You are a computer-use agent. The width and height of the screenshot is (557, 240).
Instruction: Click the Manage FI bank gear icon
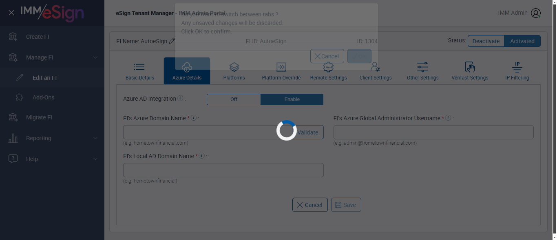coord(13,57)
